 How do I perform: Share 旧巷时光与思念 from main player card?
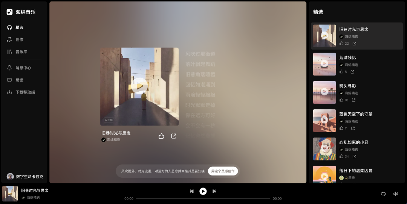coord(174,136)
